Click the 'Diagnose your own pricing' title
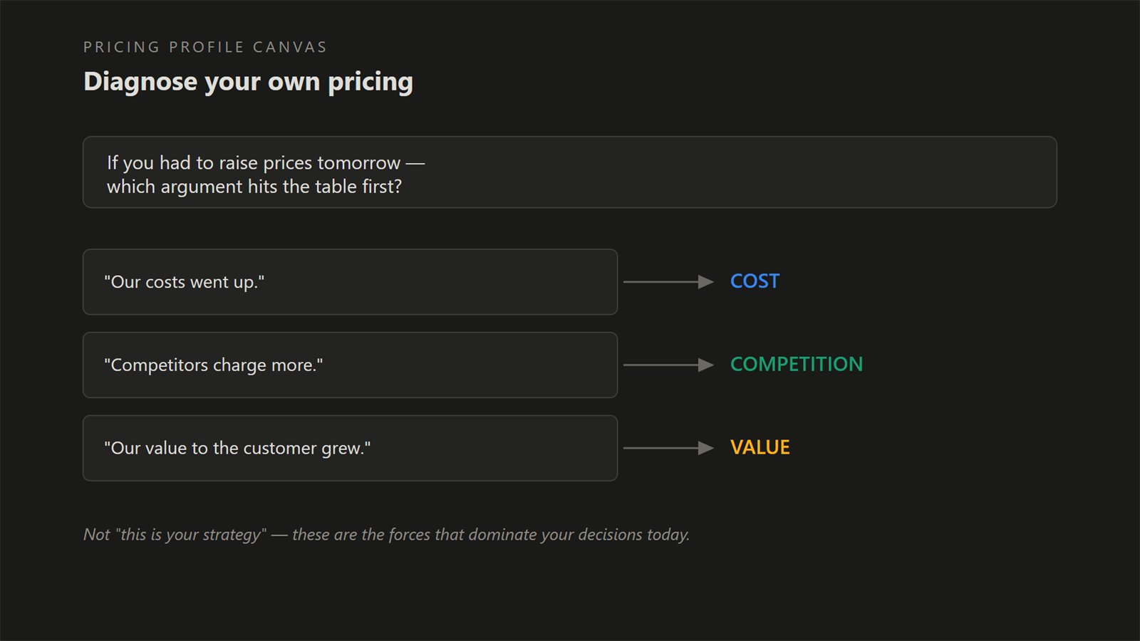1140x641 pixels. (248, 82)
